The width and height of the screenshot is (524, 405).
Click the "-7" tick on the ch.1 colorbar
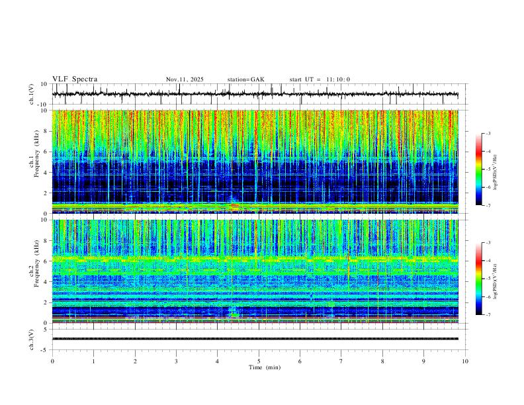(488, 206)
